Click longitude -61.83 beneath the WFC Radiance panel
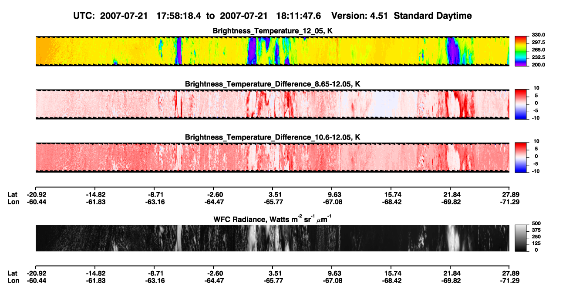This screenshot has width=566, height=290. [96, 280]
